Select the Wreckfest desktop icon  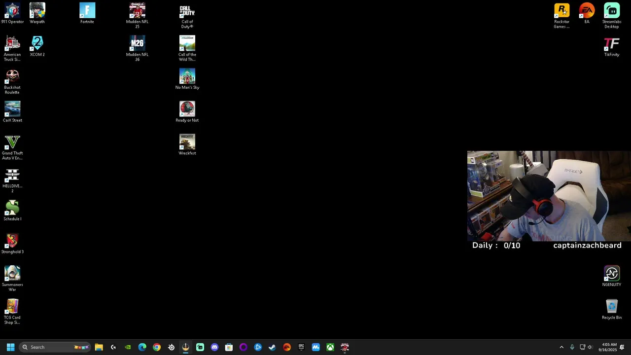point(187,144)
